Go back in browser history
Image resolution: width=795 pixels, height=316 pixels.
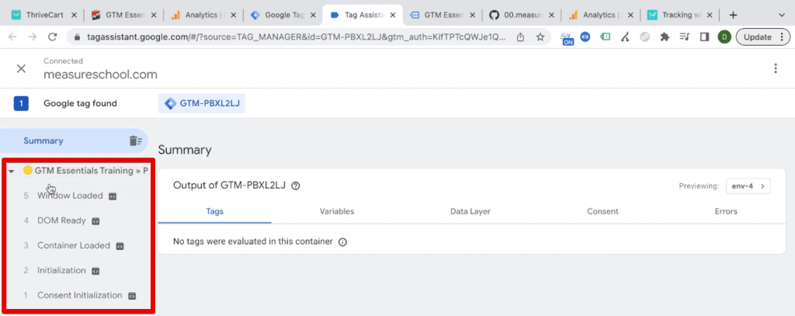(12, 37)
